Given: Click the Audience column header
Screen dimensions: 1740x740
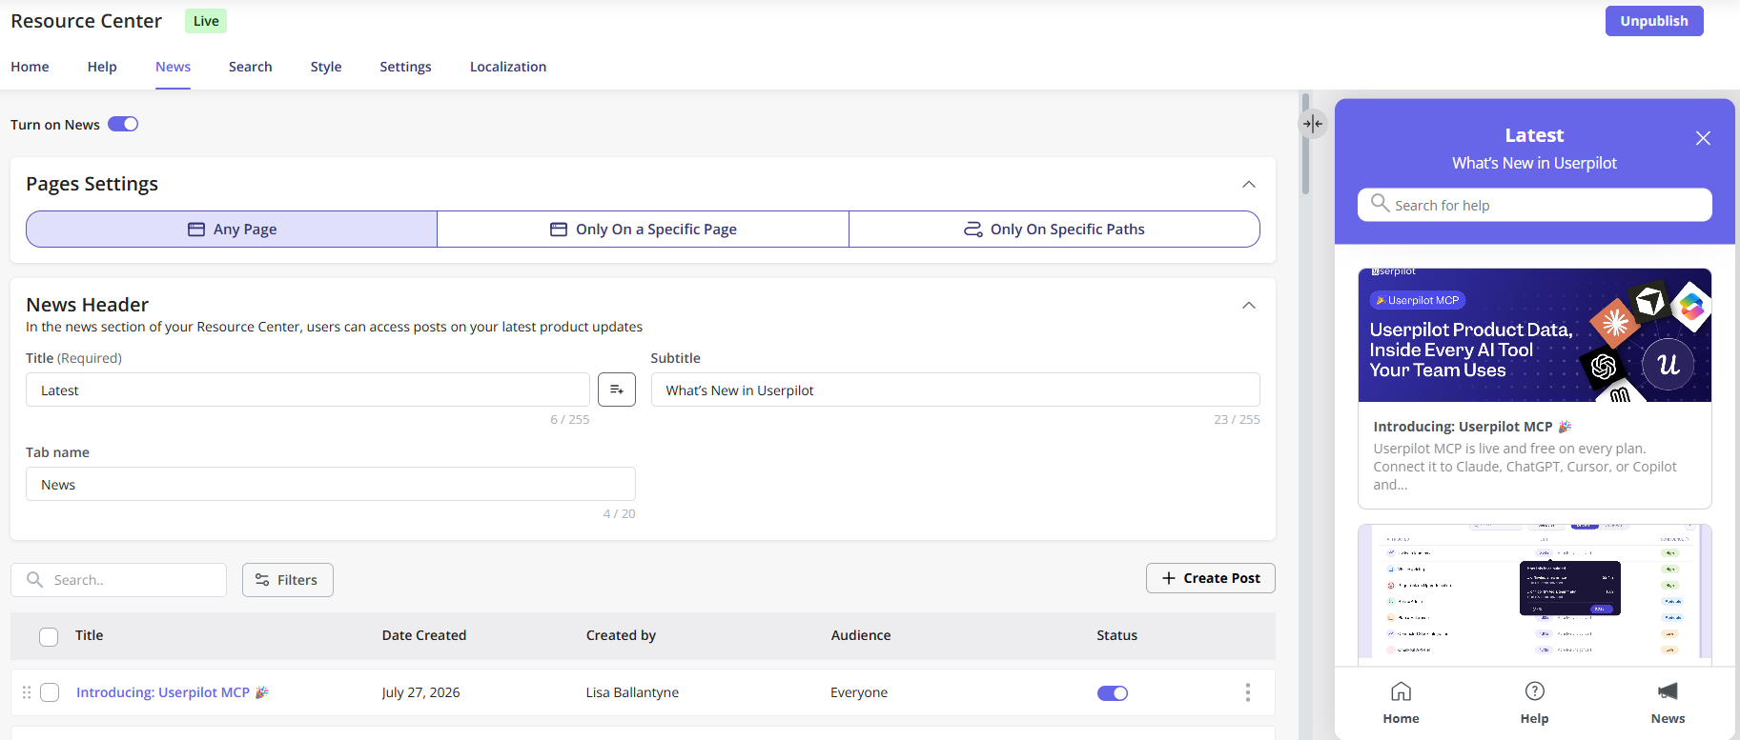Looking at the screenshot, I should point(860,635).
